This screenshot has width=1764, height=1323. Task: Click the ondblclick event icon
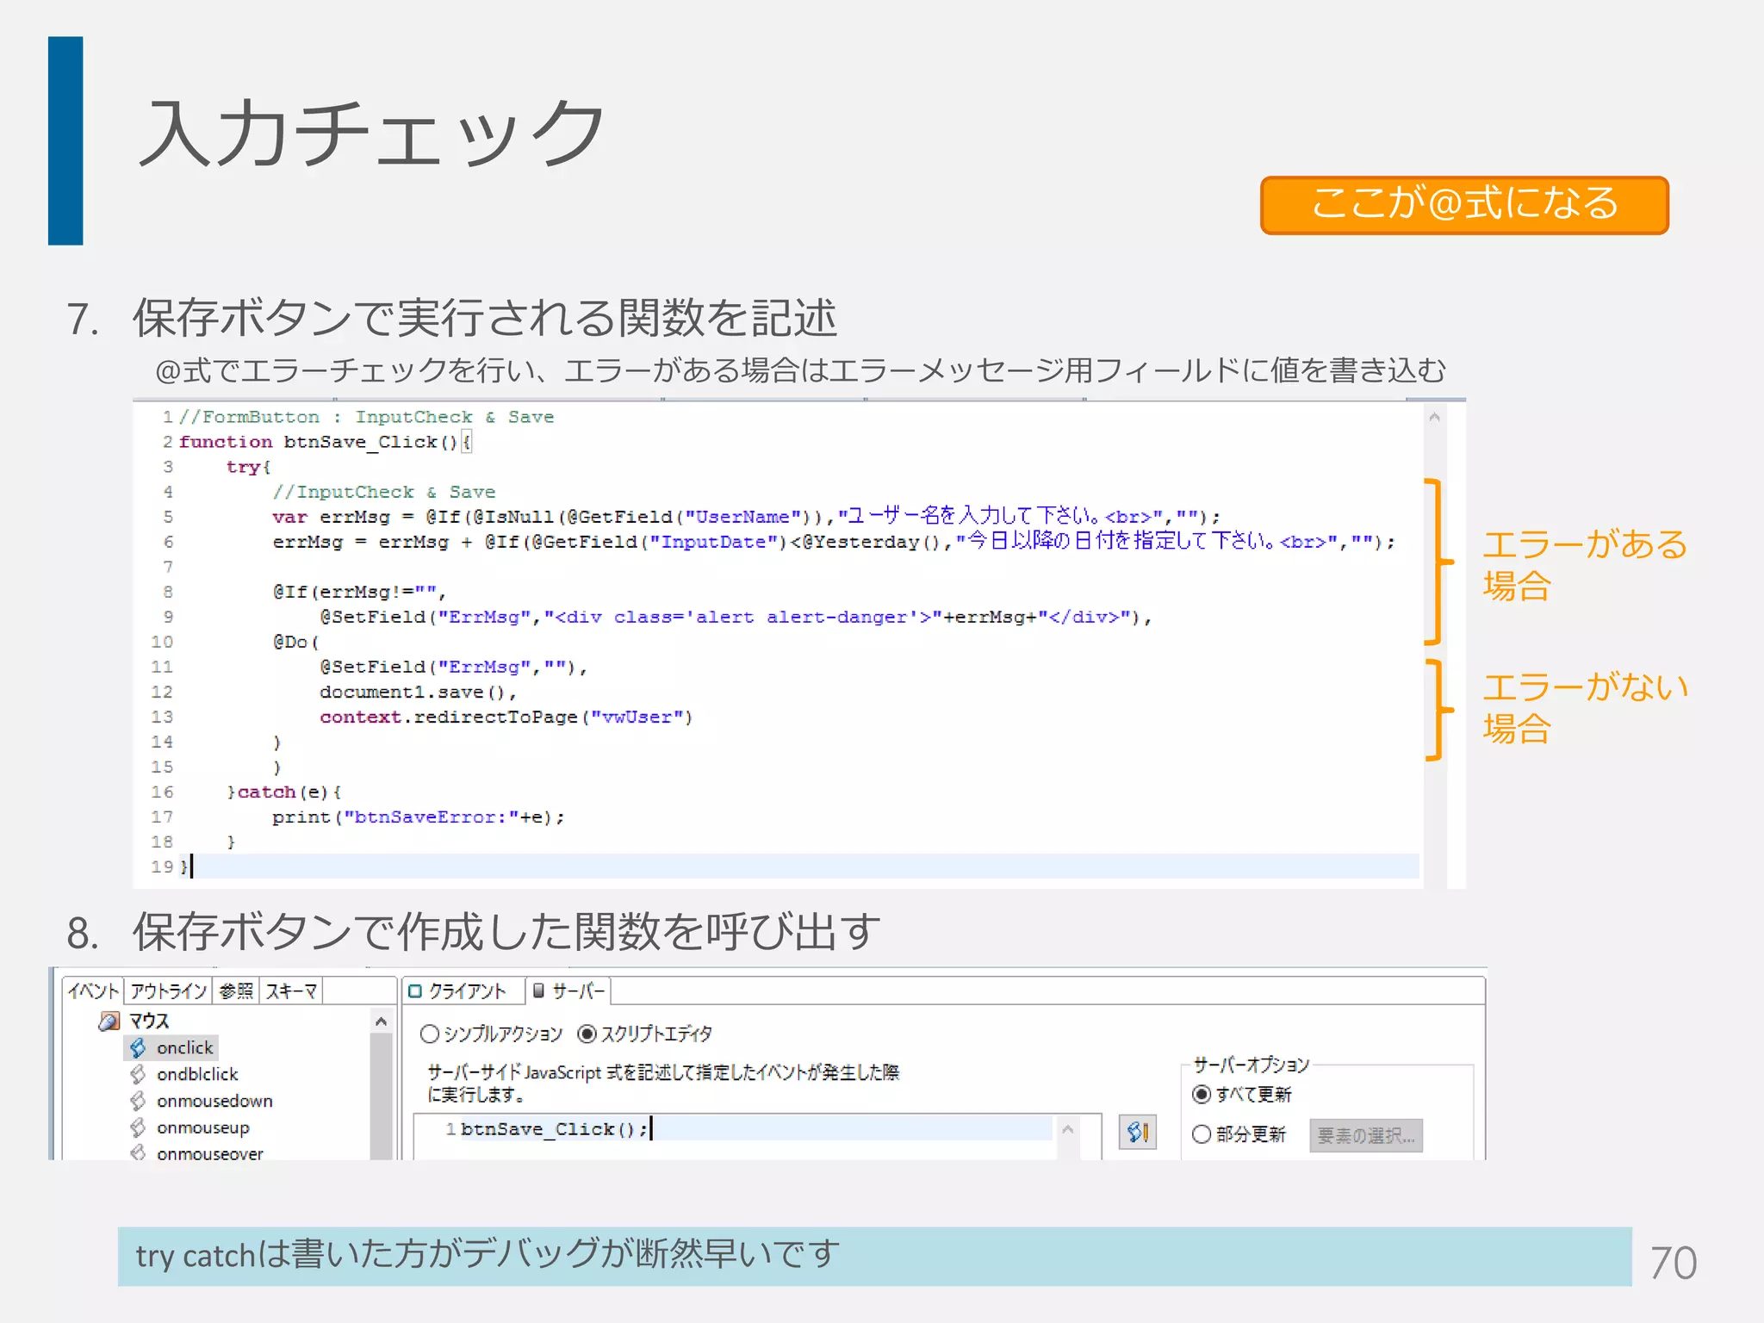click(x=138, y=1074)
